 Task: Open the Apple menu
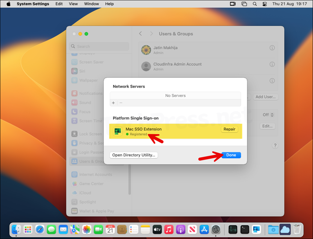8,4
